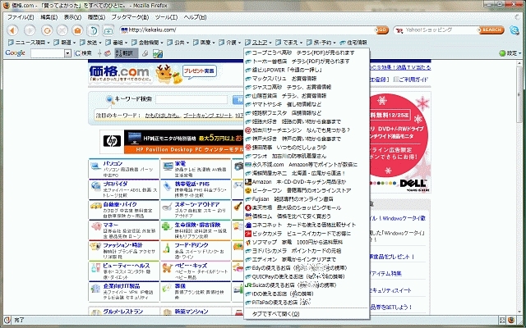Click the orange SEARCH button
The width and height of the screenshot is (526, 328).
pos(491,30)
